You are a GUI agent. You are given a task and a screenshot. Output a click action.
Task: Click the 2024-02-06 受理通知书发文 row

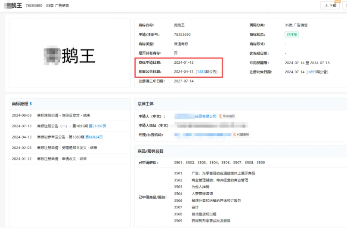(x=70, y=148)
